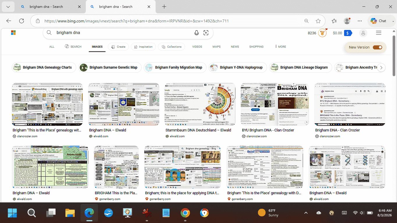Open visual search camera icon in search box
This screenshot has height=223, width=397.
tap(206, 33)
